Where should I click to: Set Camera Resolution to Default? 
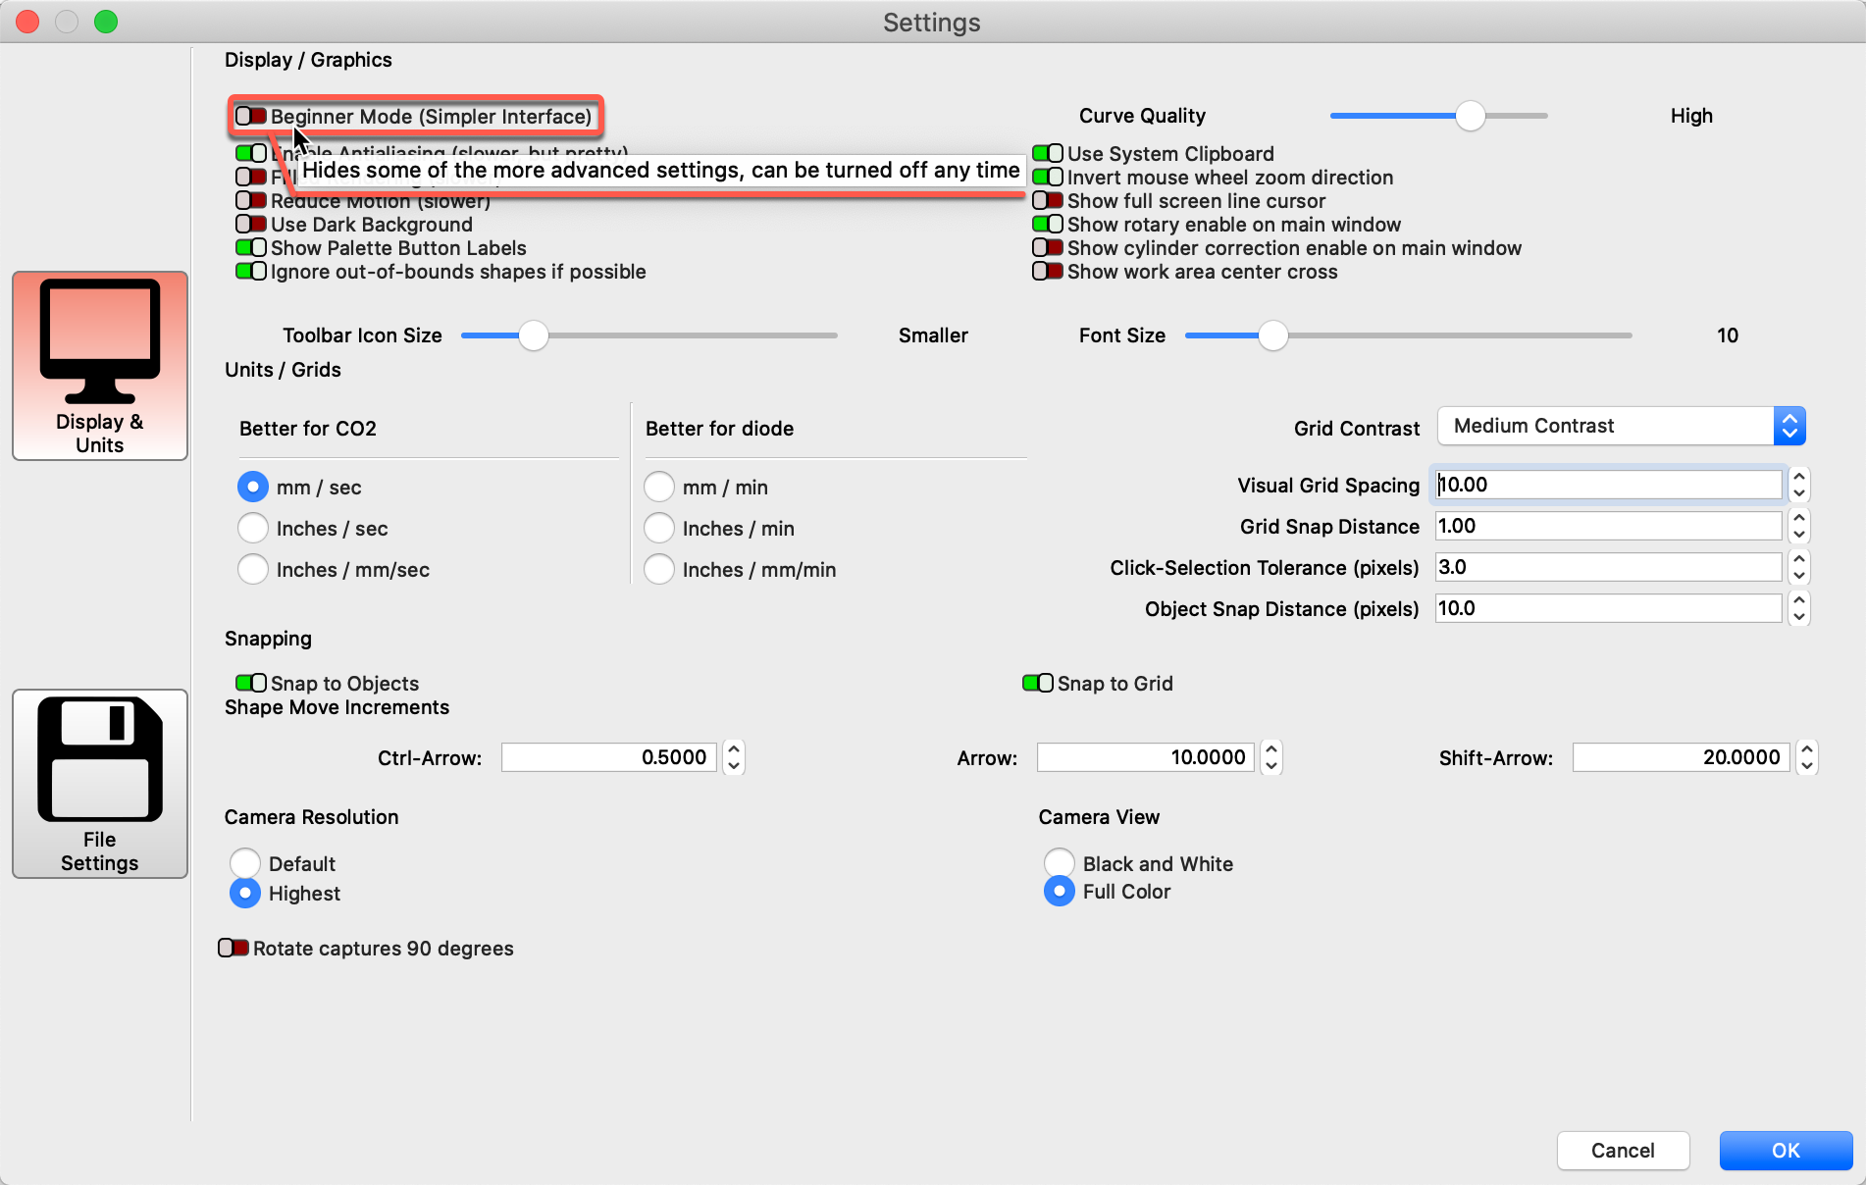point(245,863)
